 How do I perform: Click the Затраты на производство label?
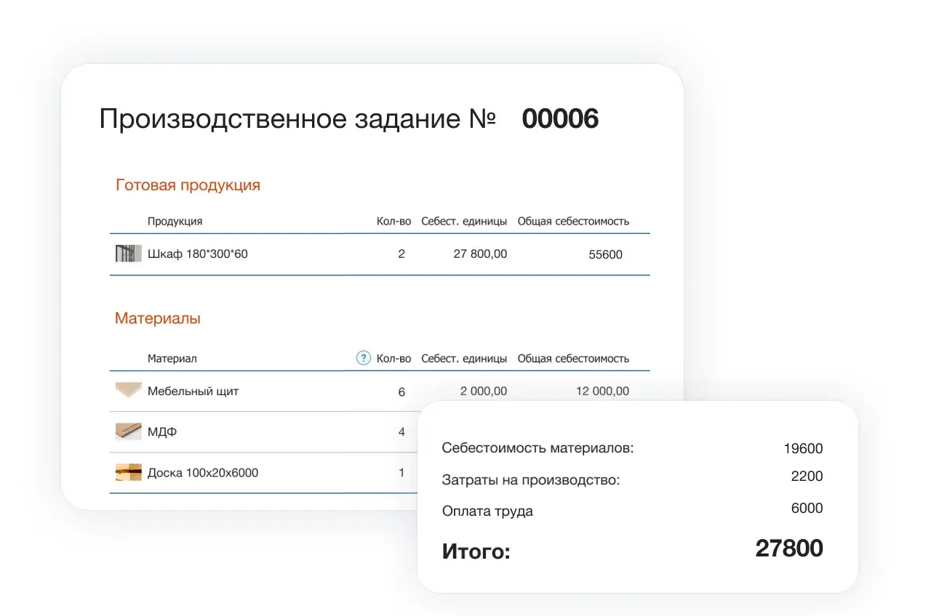point(531,480)
